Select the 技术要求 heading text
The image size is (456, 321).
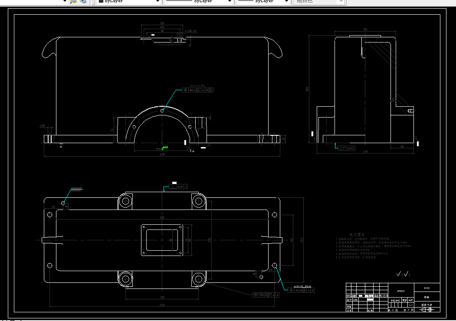point(357,235)
